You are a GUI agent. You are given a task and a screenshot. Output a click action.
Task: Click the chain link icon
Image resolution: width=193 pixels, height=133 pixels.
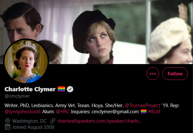click(53, 121)
